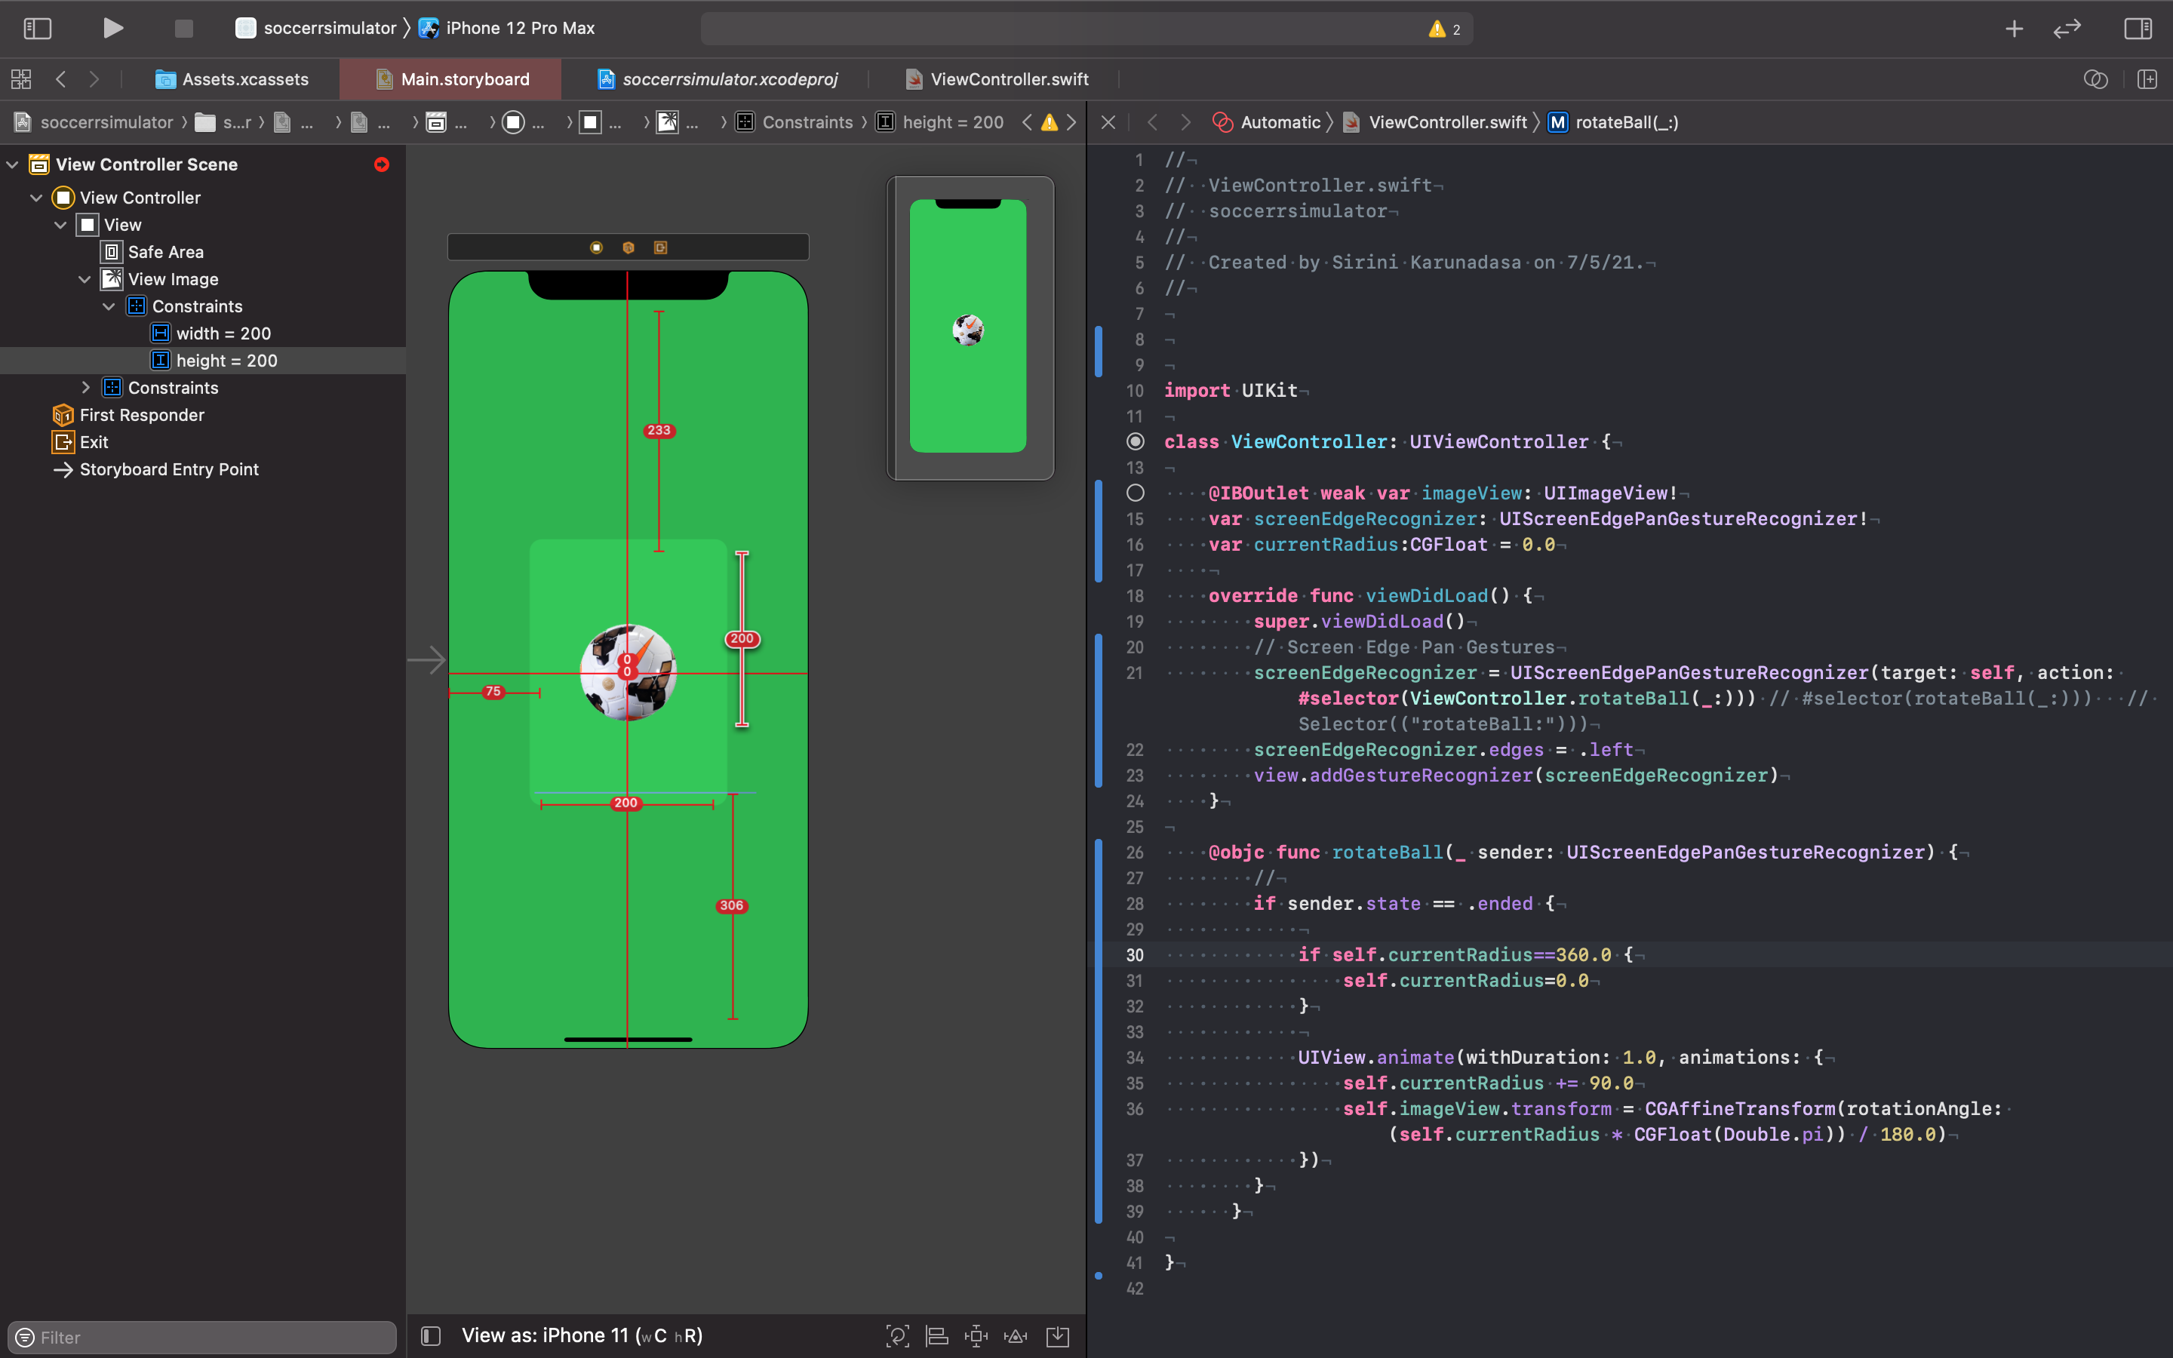
Task: Click the Resolve Auto Layout Issues icon
Action: coord(1016,1335)
